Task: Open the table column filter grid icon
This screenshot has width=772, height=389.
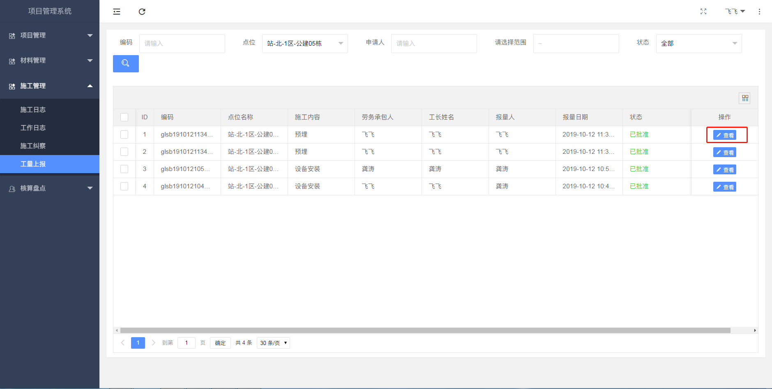Action: [x=745, y=98]
